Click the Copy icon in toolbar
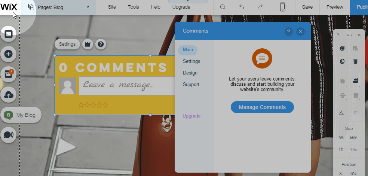368x176 pixels. pyautogui.click(x=343, y=48)
